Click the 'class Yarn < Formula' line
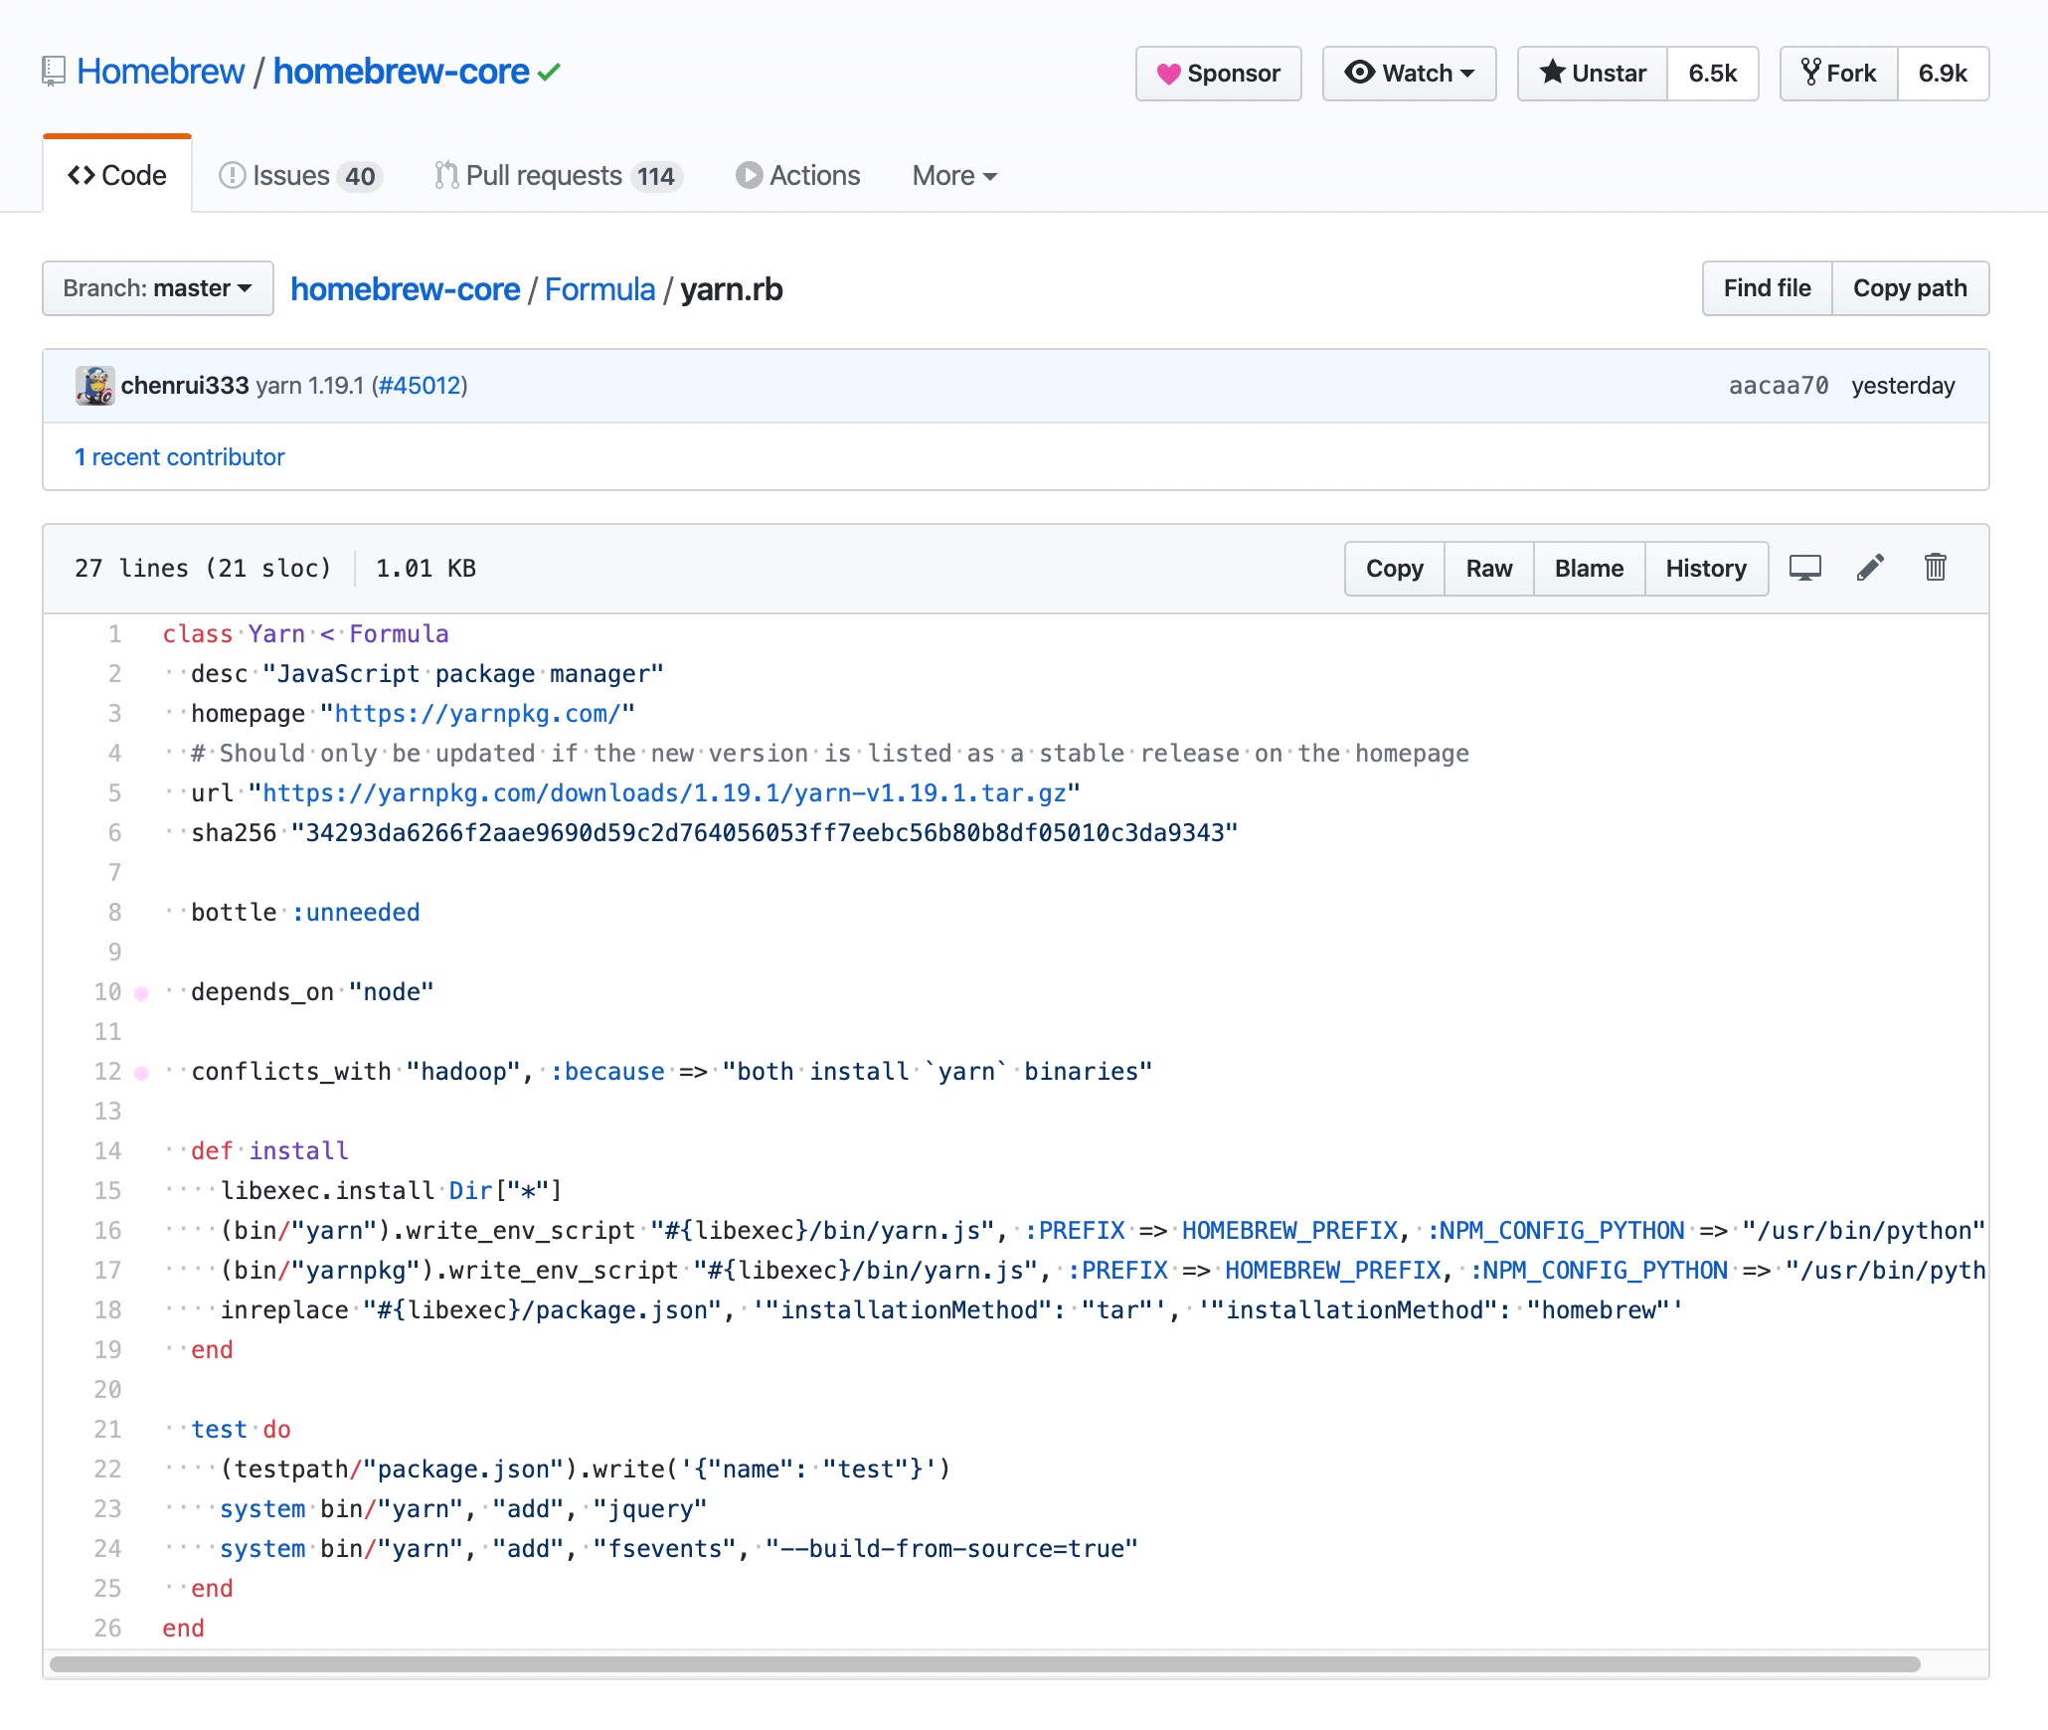The width and height of the screenshot is (2048, 1730). tap(305, 634)
